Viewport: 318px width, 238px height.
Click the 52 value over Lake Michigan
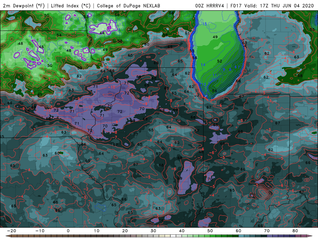click(219, 61)
